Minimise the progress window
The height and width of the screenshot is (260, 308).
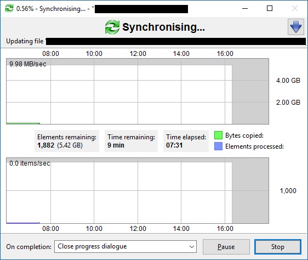pos(245,8)
